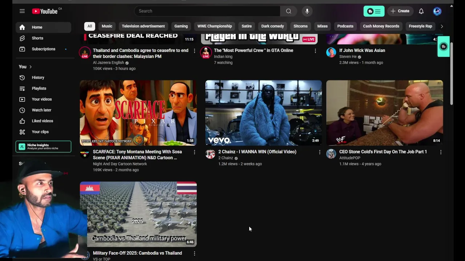The height and width of the screenshot is (261, 465).
Task: Open more options for 2 Chainz video
Action: [320, 152]
